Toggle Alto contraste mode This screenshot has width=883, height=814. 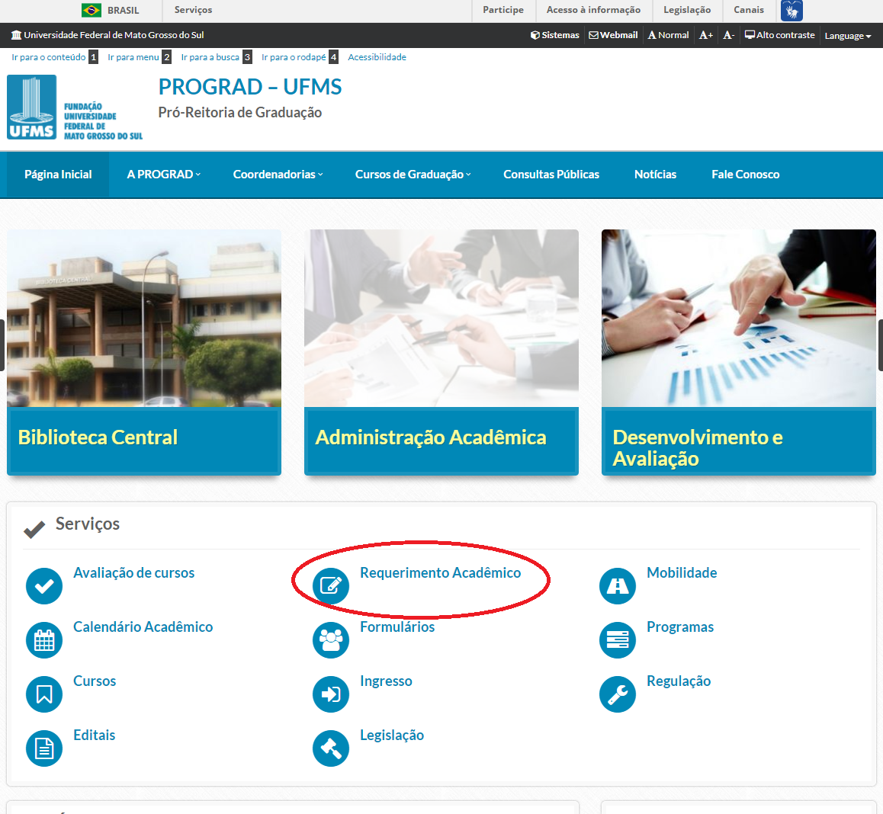pyautogui.click(x=780, y=35)
